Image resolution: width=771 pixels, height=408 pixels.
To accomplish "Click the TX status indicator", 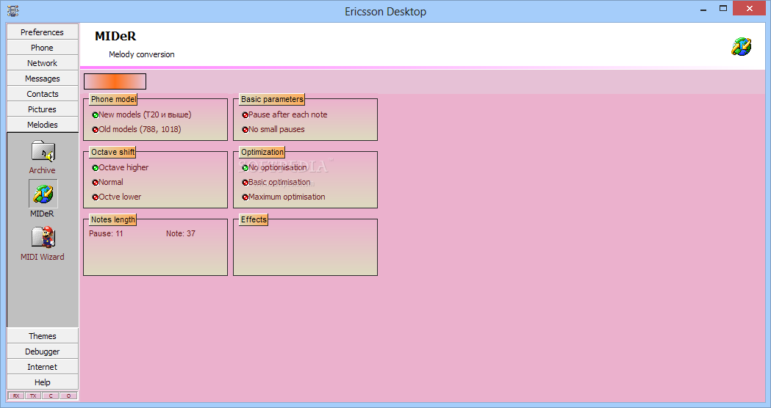I will click(x=33, y=396).
